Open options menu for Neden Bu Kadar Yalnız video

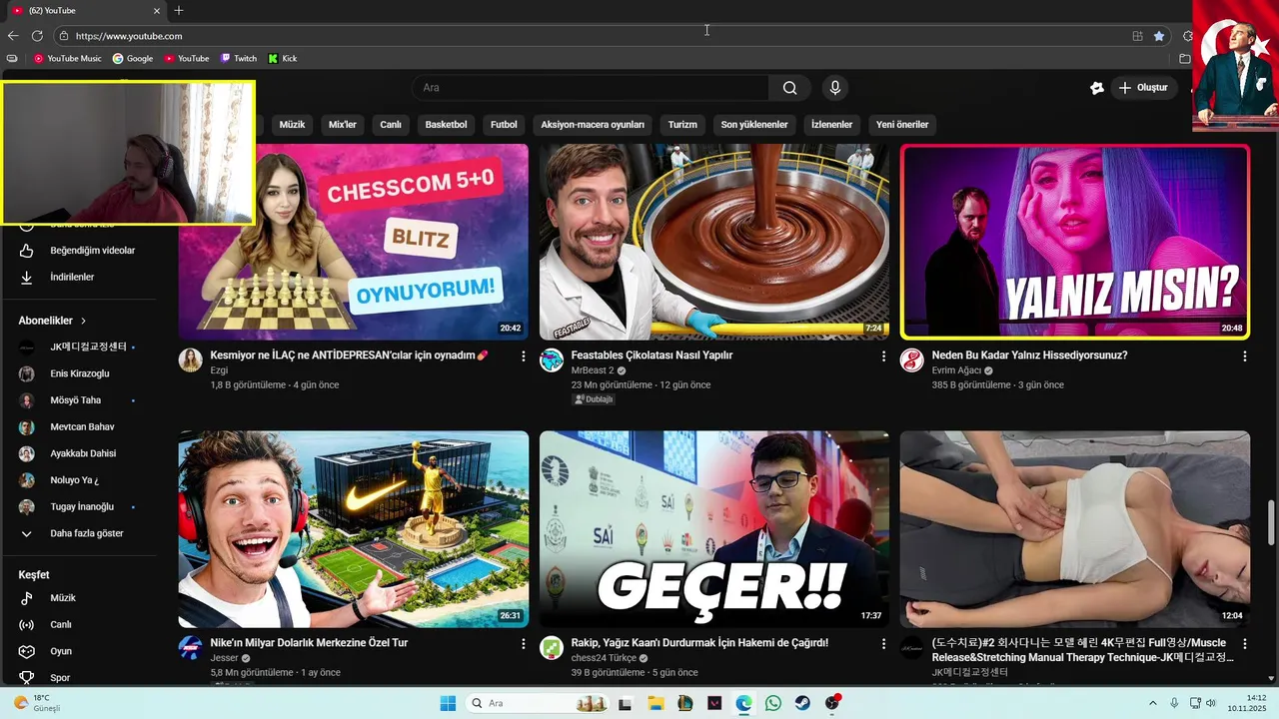pyautogui.click(x=1245, y=357)
